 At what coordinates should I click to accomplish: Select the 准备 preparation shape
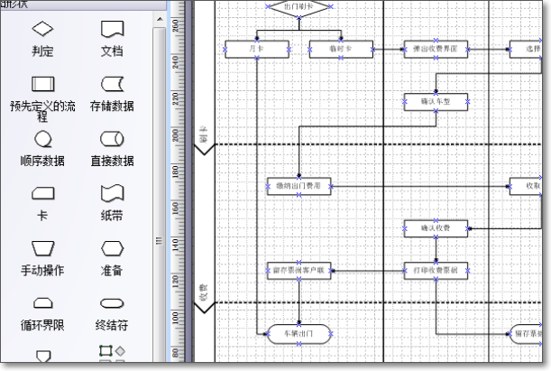[x=112, y=248]
